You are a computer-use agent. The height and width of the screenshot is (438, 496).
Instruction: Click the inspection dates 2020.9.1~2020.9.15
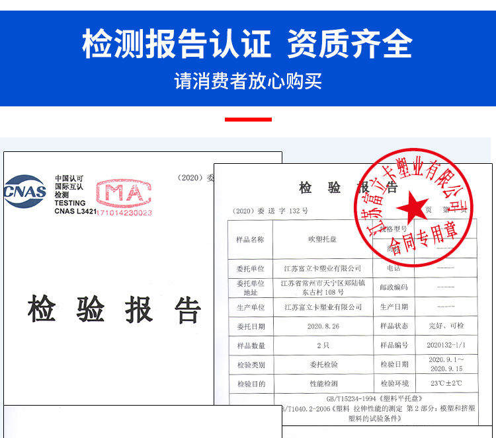[446, 364]
